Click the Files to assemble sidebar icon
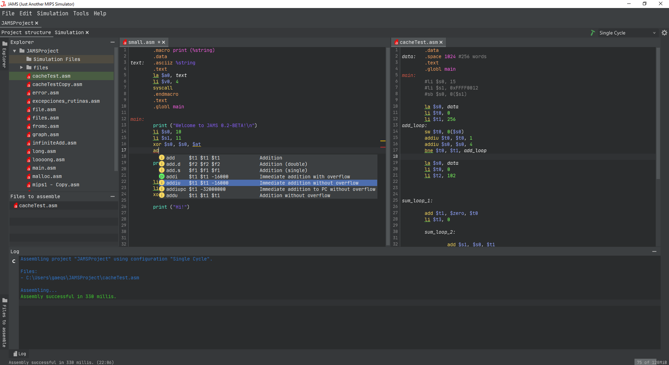 click(x=5, y=300)
